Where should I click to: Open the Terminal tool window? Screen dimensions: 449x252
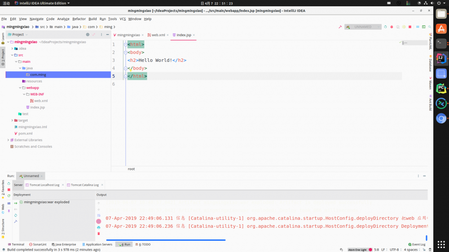click(16, 244)
